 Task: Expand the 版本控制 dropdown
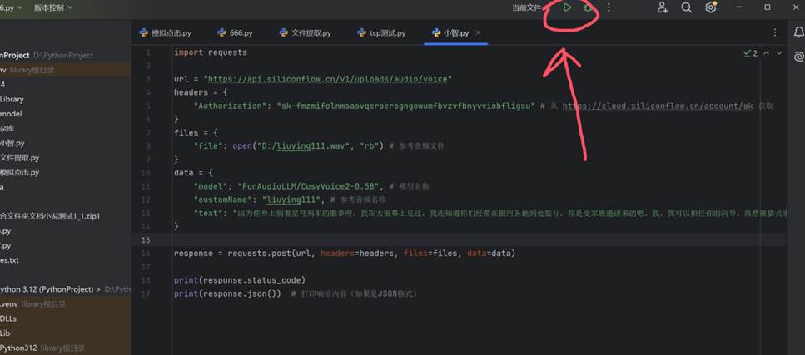pos(53,7)
